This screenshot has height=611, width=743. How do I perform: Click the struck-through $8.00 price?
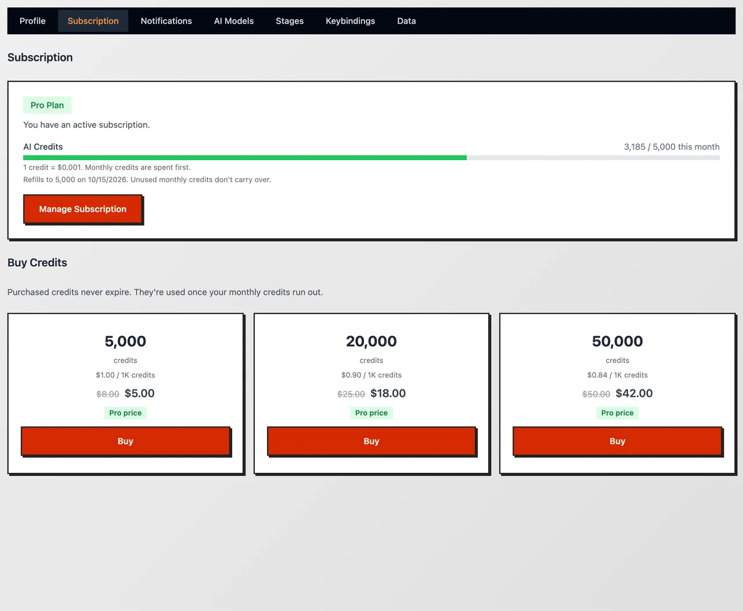click(x=108, y=394)
